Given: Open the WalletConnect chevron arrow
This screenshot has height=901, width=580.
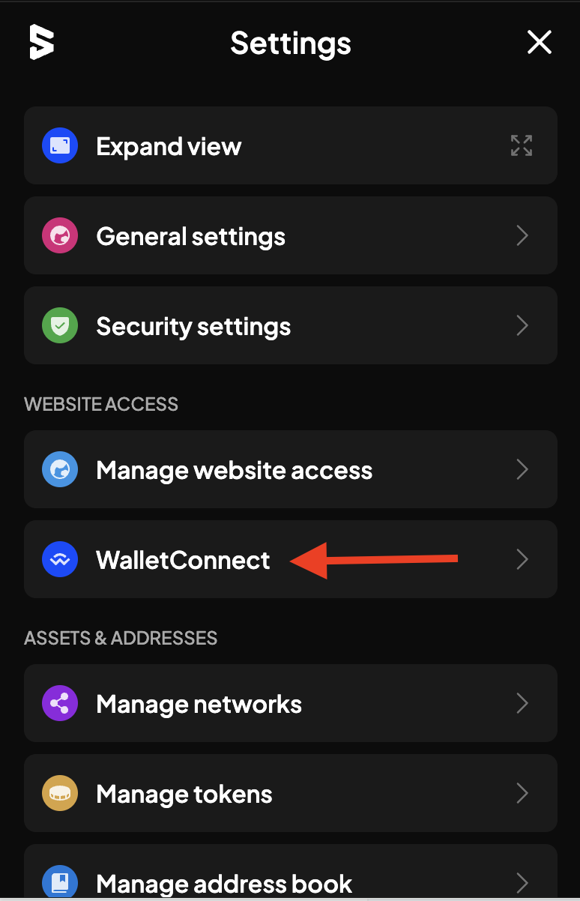Looking at the screenshot, I should click(x=523, y=560).
